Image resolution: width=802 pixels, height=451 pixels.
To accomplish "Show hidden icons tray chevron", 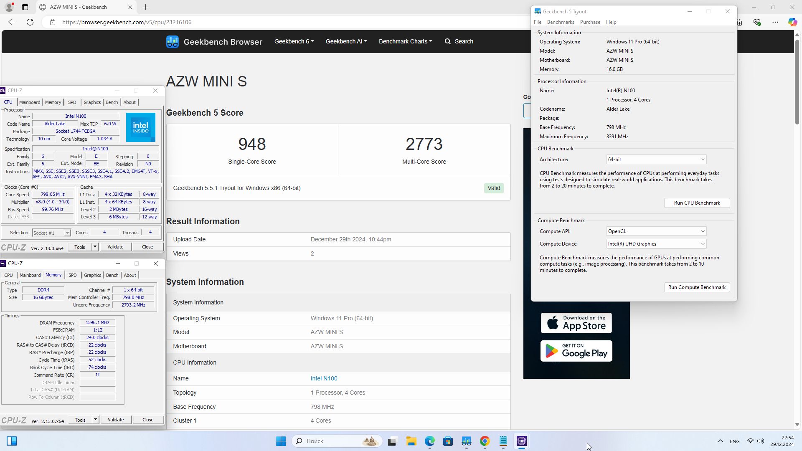I will (x=720, y=441).
